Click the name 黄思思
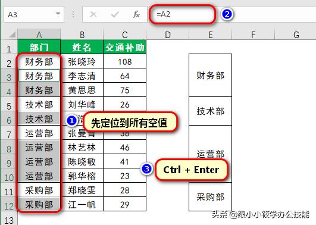316x225 pixels. pos(82,90)
